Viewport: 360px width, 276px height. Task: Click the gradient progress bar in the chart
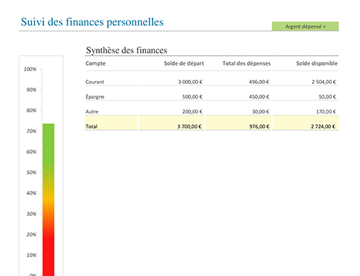pyautogui.click(x=48, y=199)
